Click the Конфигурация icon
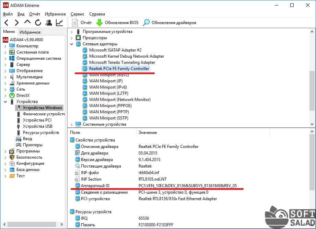 (x=12, y=163)
